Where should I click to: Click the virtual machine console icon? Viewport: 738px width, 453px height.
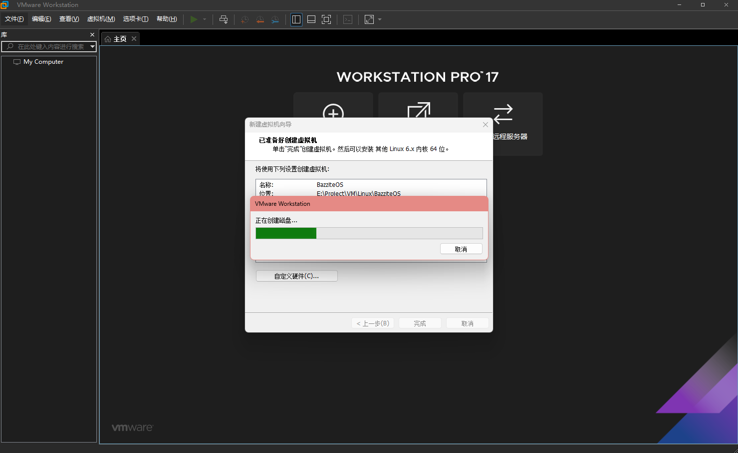[348, 19]
